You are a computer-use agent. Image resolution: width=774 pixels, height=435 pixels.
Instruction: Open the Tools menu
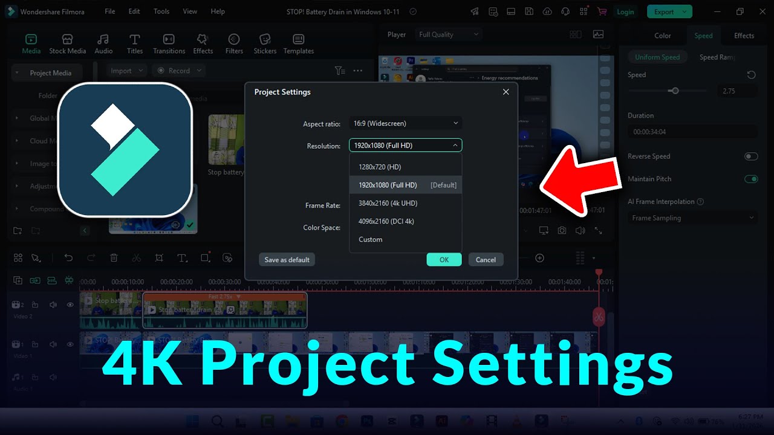[161, 11]
